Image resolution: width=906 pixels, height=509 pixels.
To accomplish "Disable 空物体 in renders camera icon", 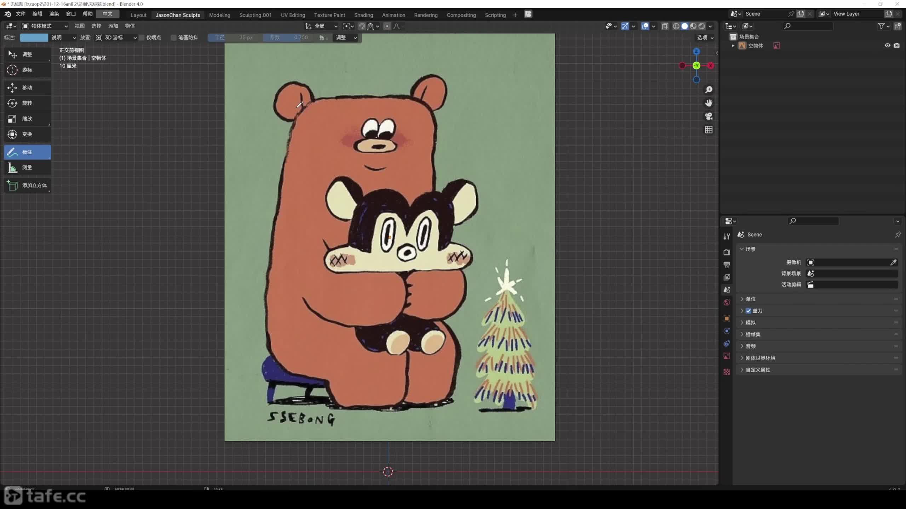I will point(897,46).
